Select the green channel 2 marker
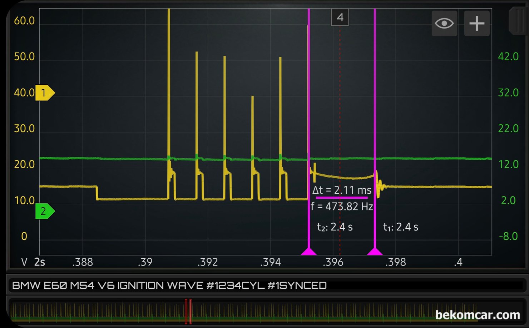The image size is (529, 328). 44,212
